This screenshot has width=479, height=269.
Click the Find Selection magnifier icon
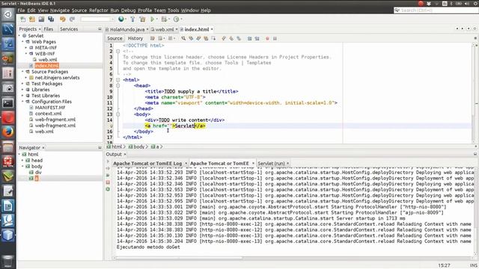[x=183, y=38]
